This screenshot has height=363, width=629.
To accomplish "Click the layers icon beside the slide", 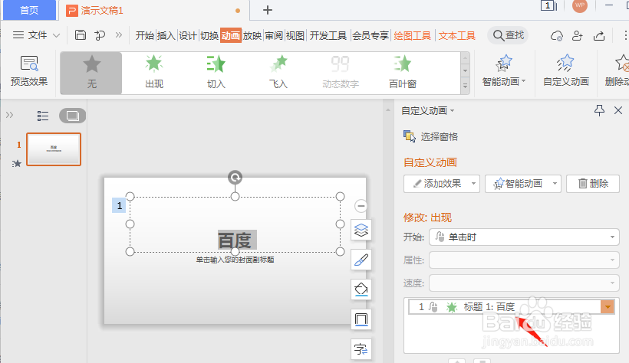I will click(x=361, y=230).
